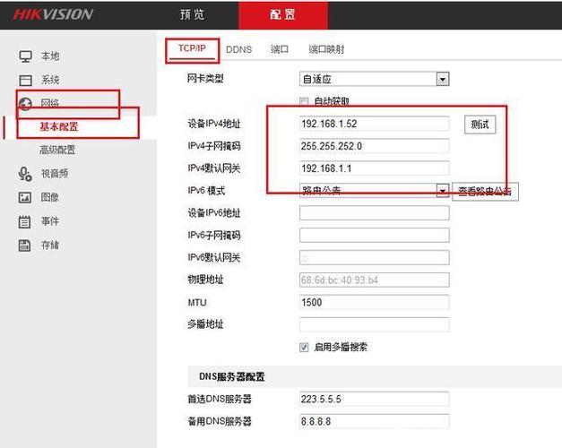Click the 设备IPv6地址 field
Image resolution: width=562 pixels, height=448 pixels.
(374, 213)
